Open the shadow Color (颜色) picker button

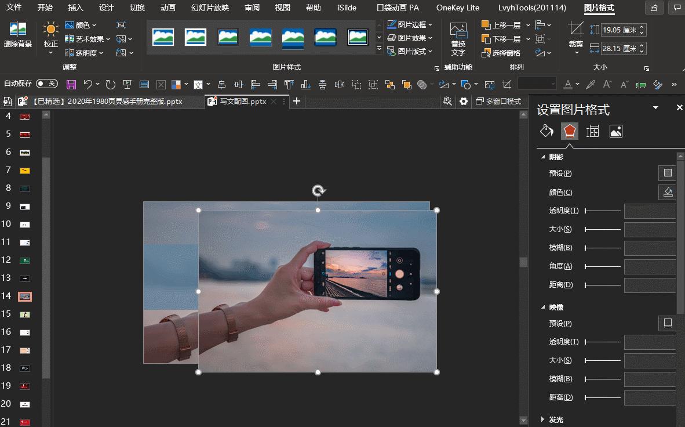pos(668,192)
